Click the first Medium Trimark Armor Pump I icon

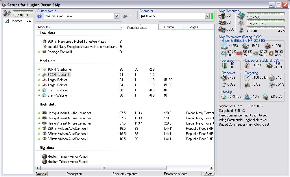45,156
